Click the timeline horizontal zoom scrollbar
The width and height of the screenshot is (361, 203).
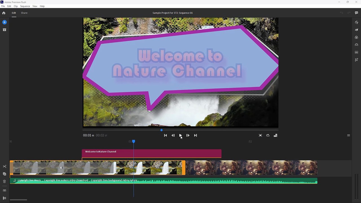pyautogui.click(x=18, y=200)
